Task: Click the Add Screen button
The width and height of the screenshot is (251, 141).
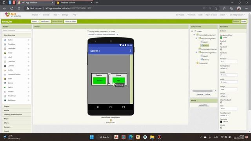Action: (x=45, y=21)
